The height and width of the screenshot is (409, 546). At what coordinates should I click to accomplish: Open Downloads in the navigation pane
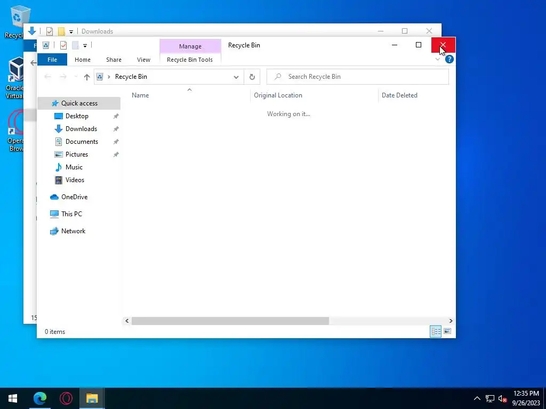click(81, 129)
